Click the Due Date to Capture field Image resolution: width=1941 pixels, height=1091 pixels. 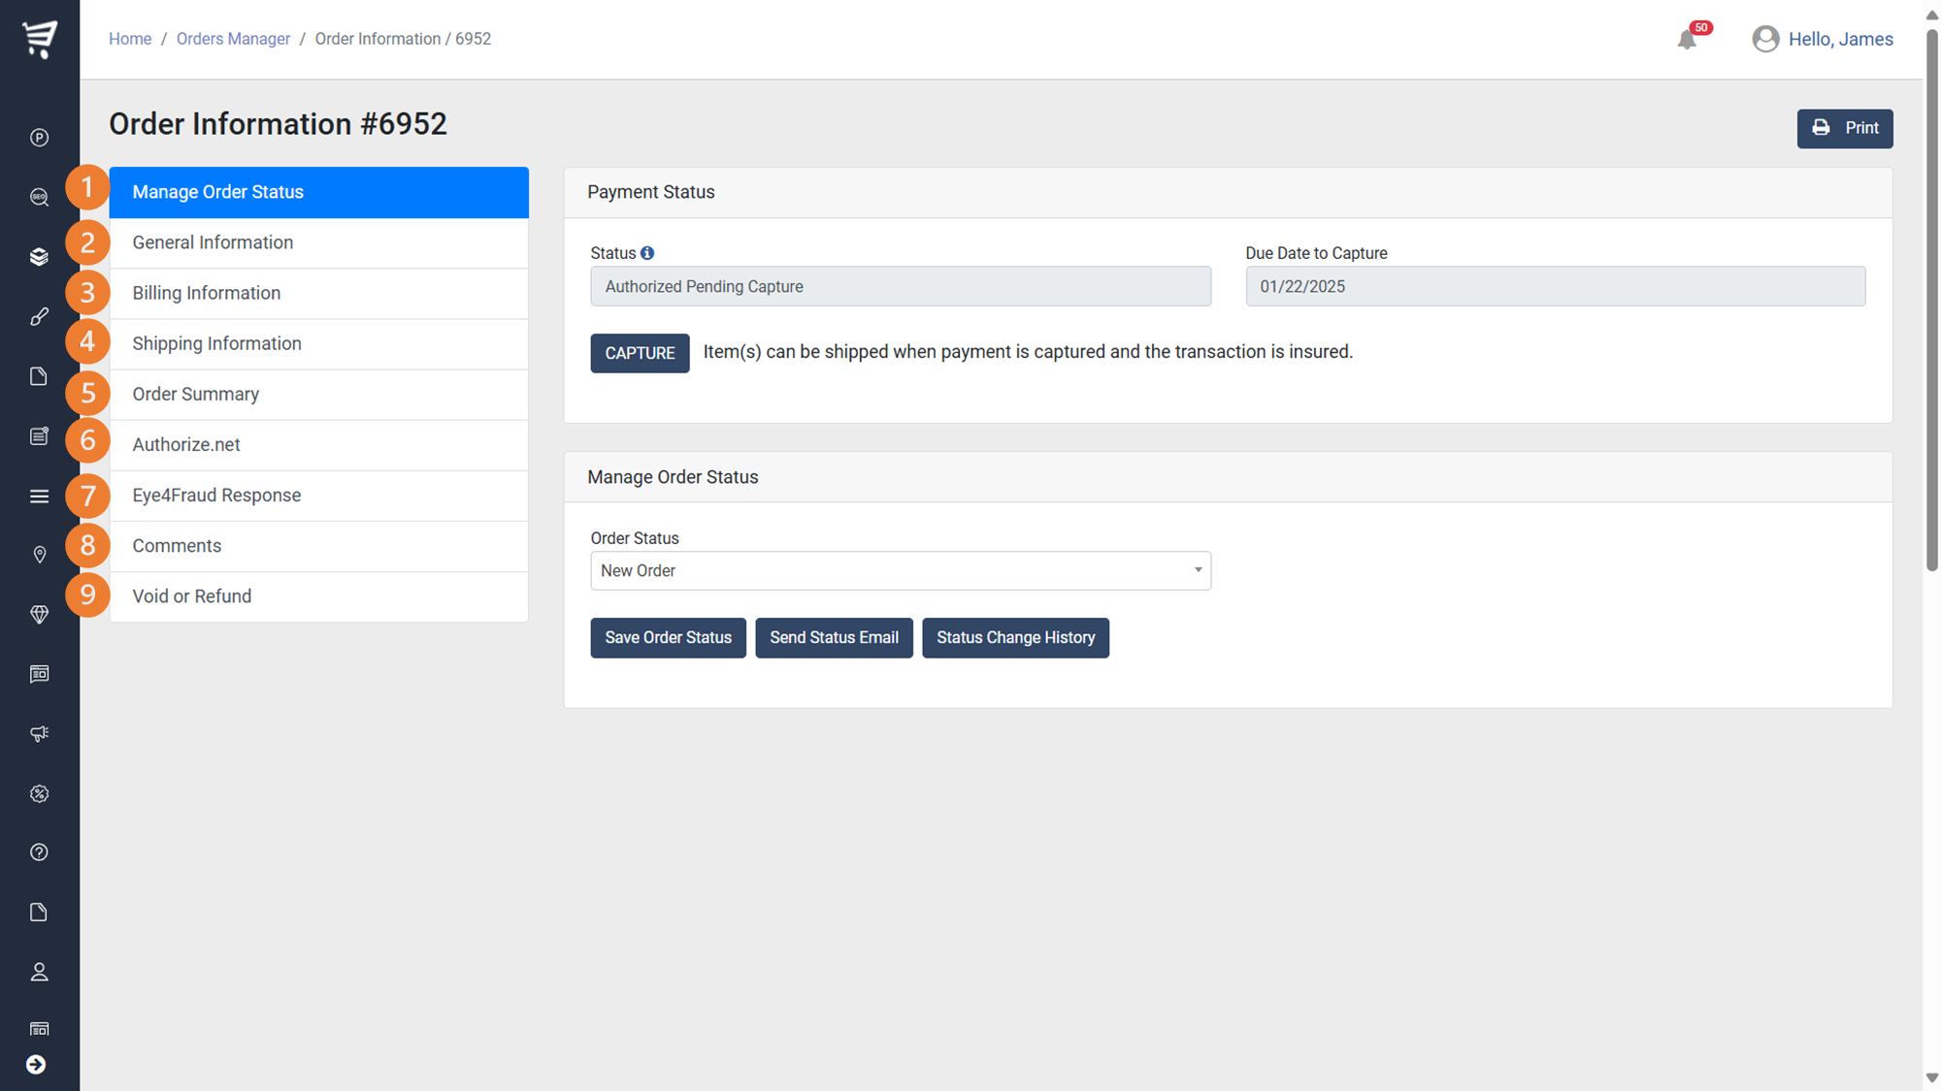tap(1555, 286)
